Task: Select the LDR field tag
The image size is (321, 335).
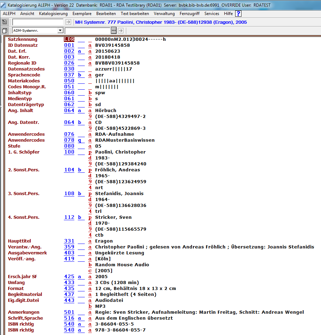Action: [x=69, y=39]
